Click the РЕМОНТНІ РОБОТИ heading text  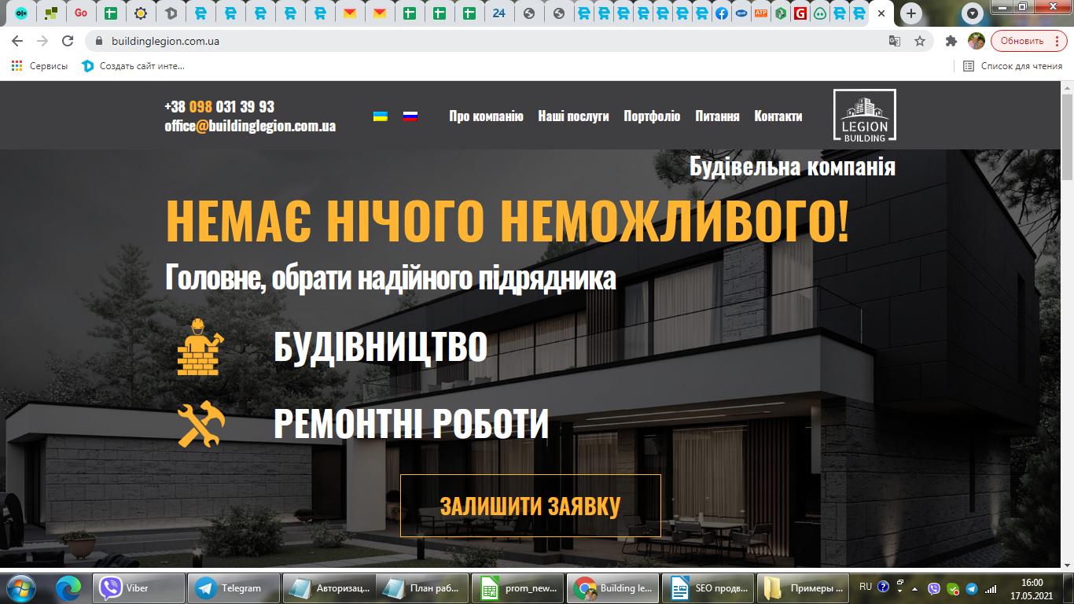coord(411,424)
